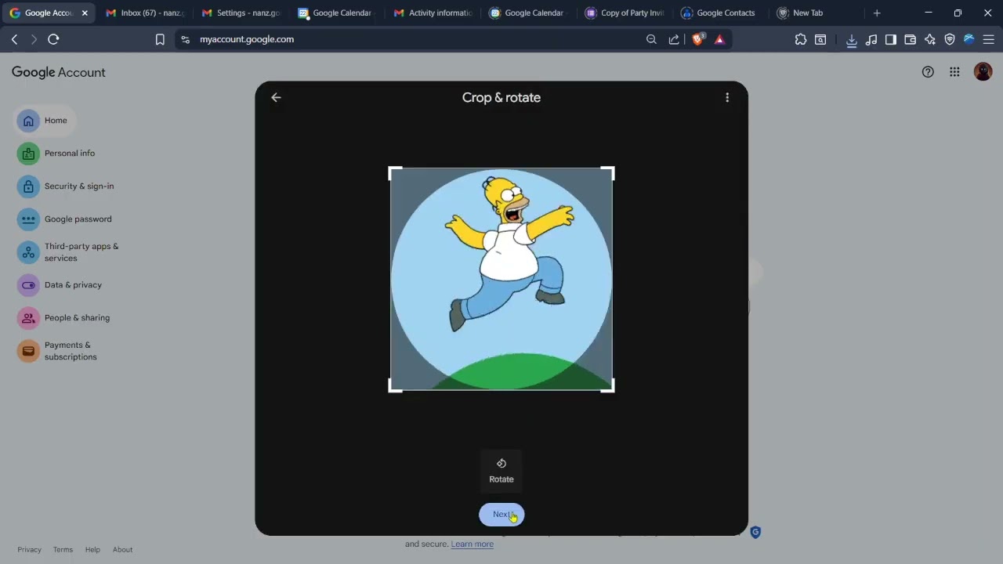Open the About footer link
The height and width of the screenshot is (564, 1003).
(122, 550)
